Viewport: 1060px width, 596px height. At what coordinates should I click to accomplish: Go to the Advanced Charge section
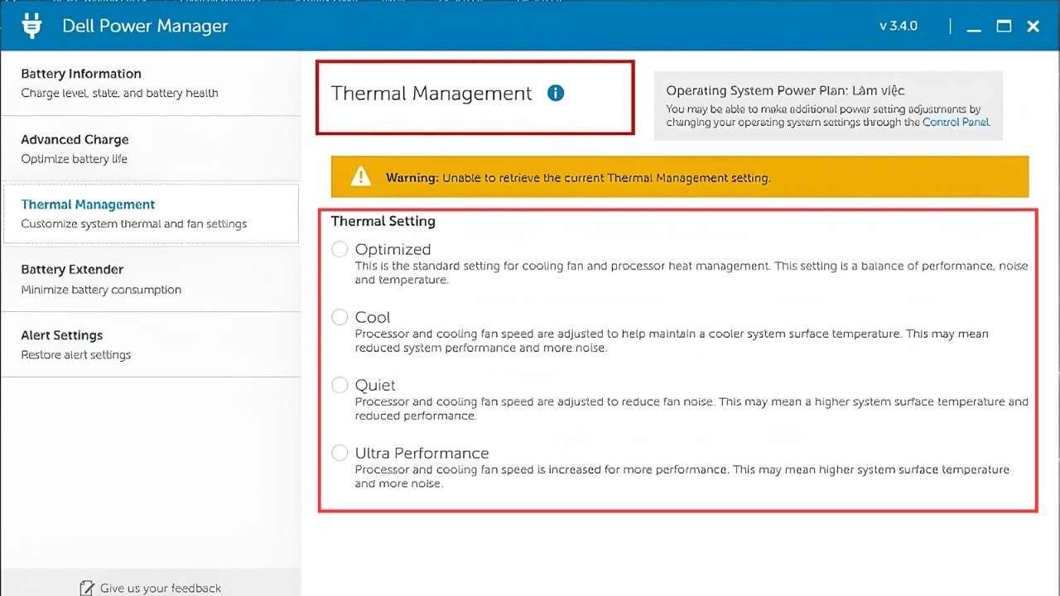150,149
